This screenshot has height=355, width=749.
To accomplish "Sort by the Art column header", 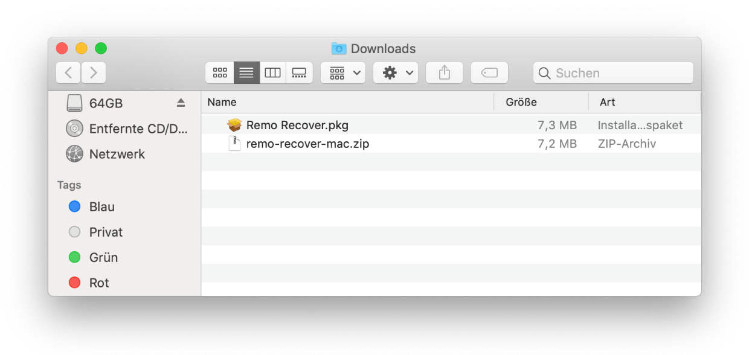I will point(645,102).
